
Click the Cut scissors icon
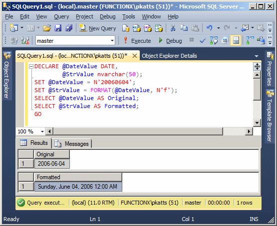coord(173,28)
